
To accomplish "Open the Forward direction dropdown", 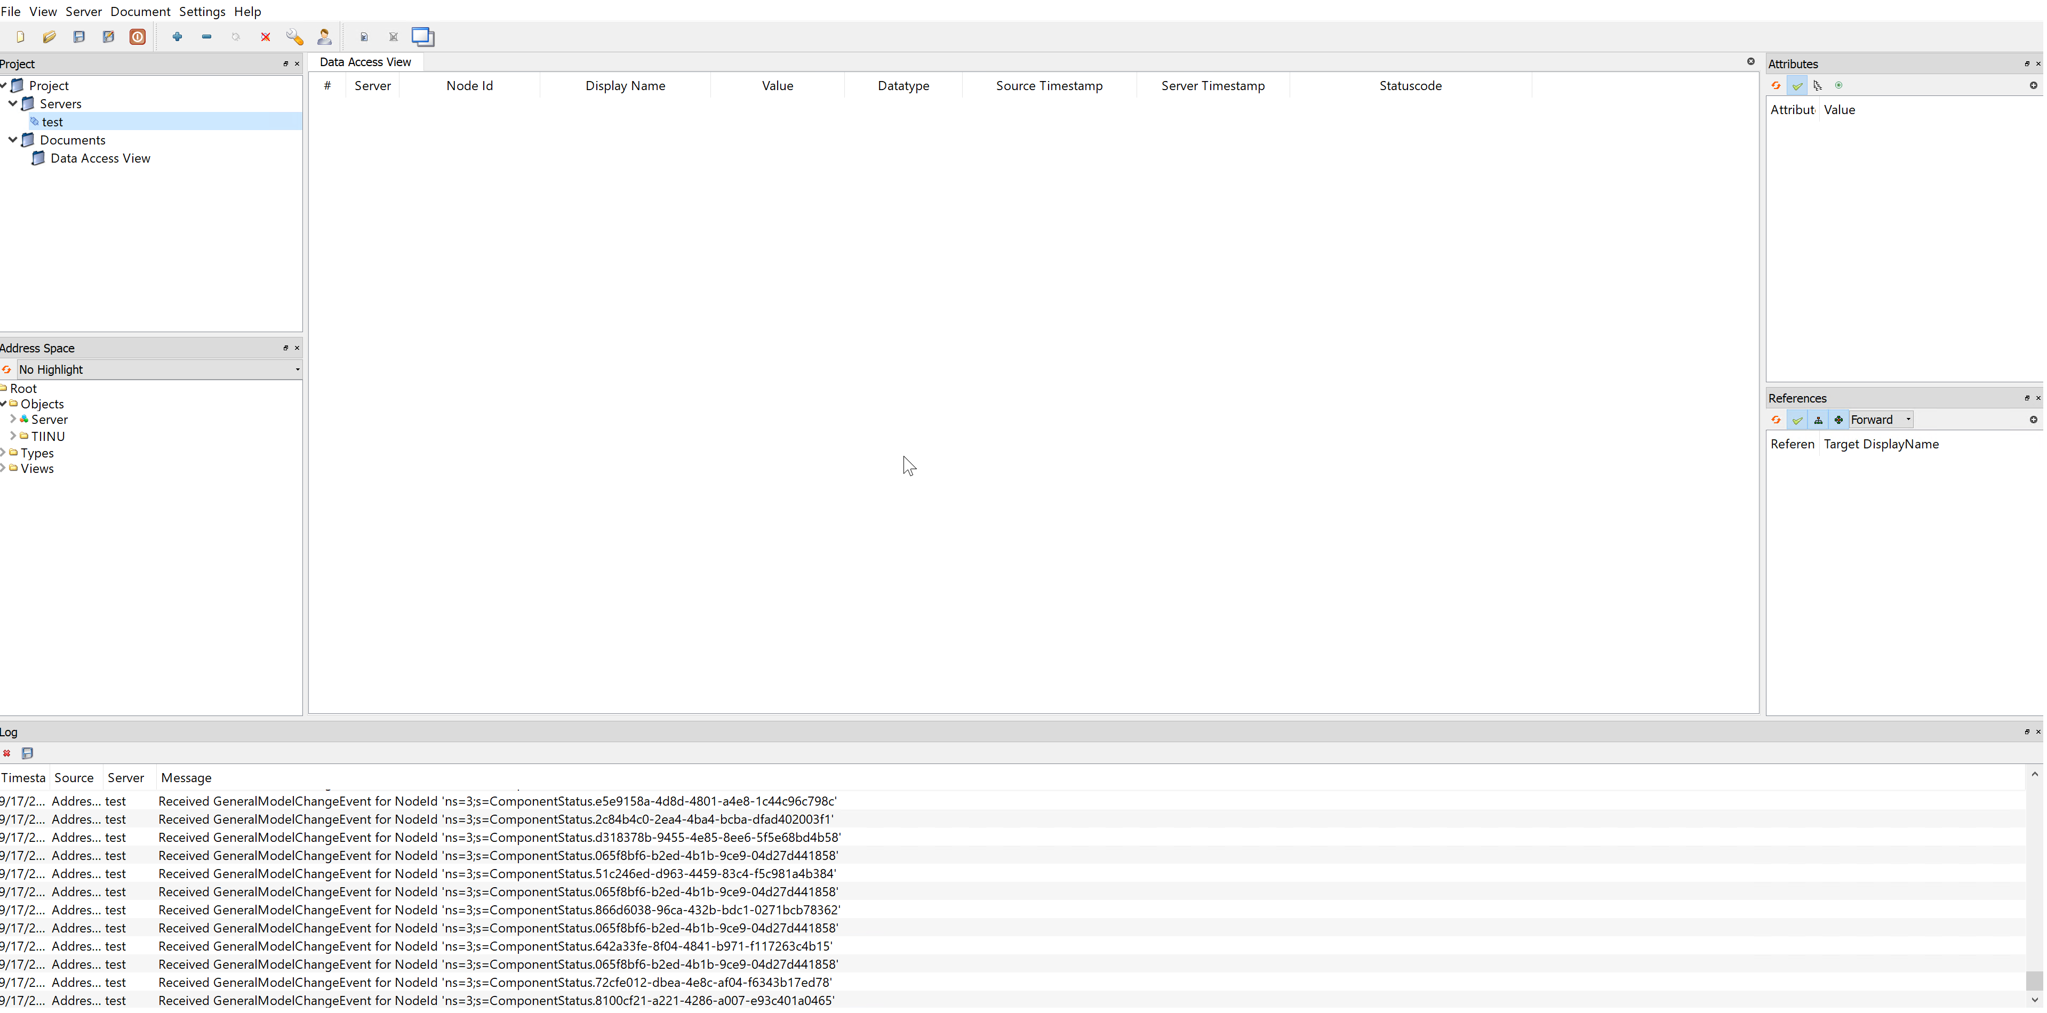I will pyautogui.click(x=1880, y=420).
